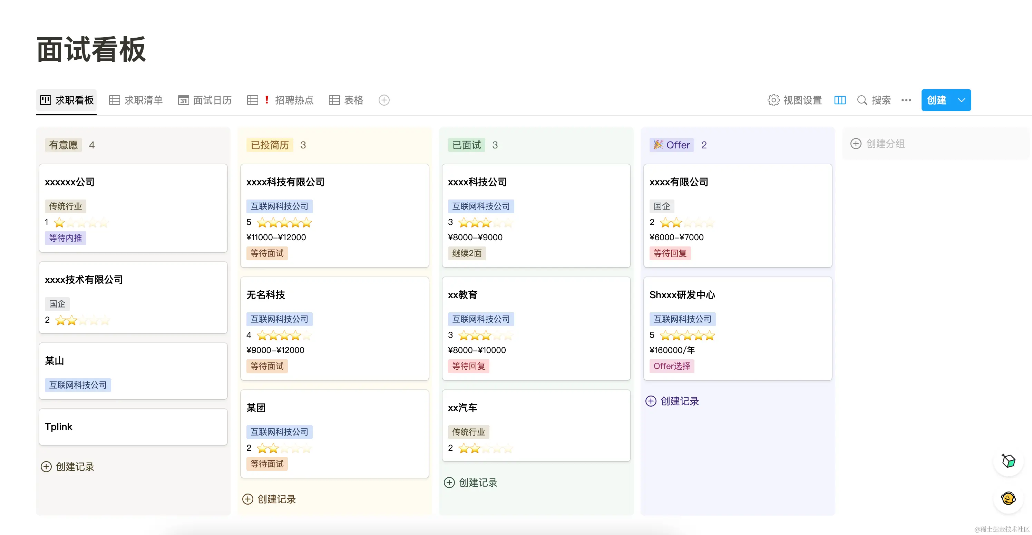Open the xxxx有限公司 card

click(x=738, y=216)
